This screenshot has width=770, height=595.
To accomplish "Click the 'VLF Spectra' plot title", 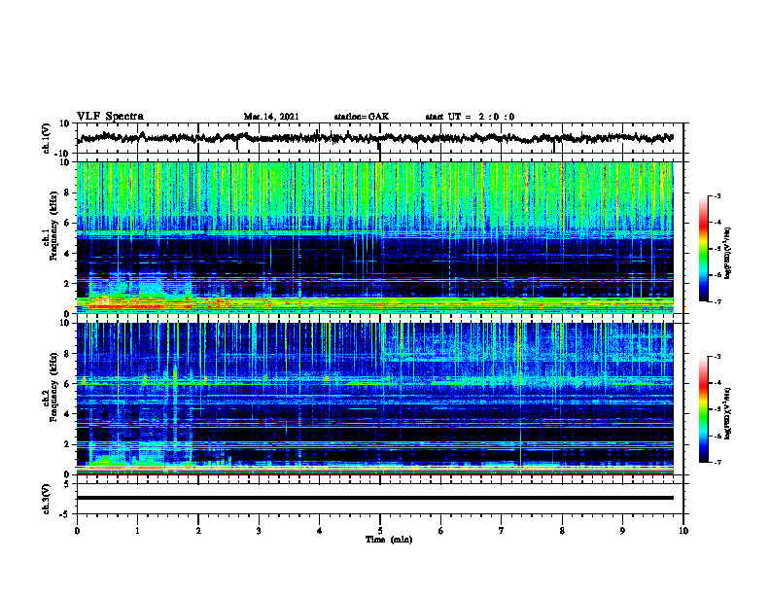I will [110, 117].
